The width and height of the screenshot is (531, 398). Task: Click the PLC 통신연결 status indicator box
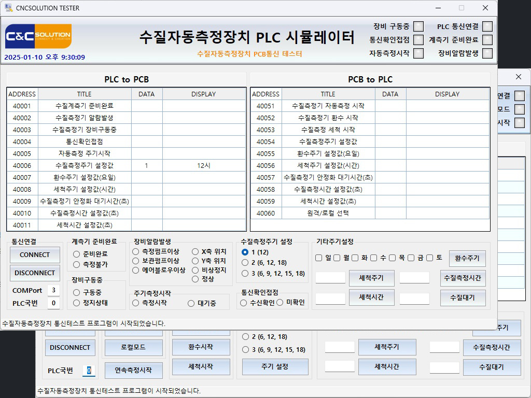487,26
